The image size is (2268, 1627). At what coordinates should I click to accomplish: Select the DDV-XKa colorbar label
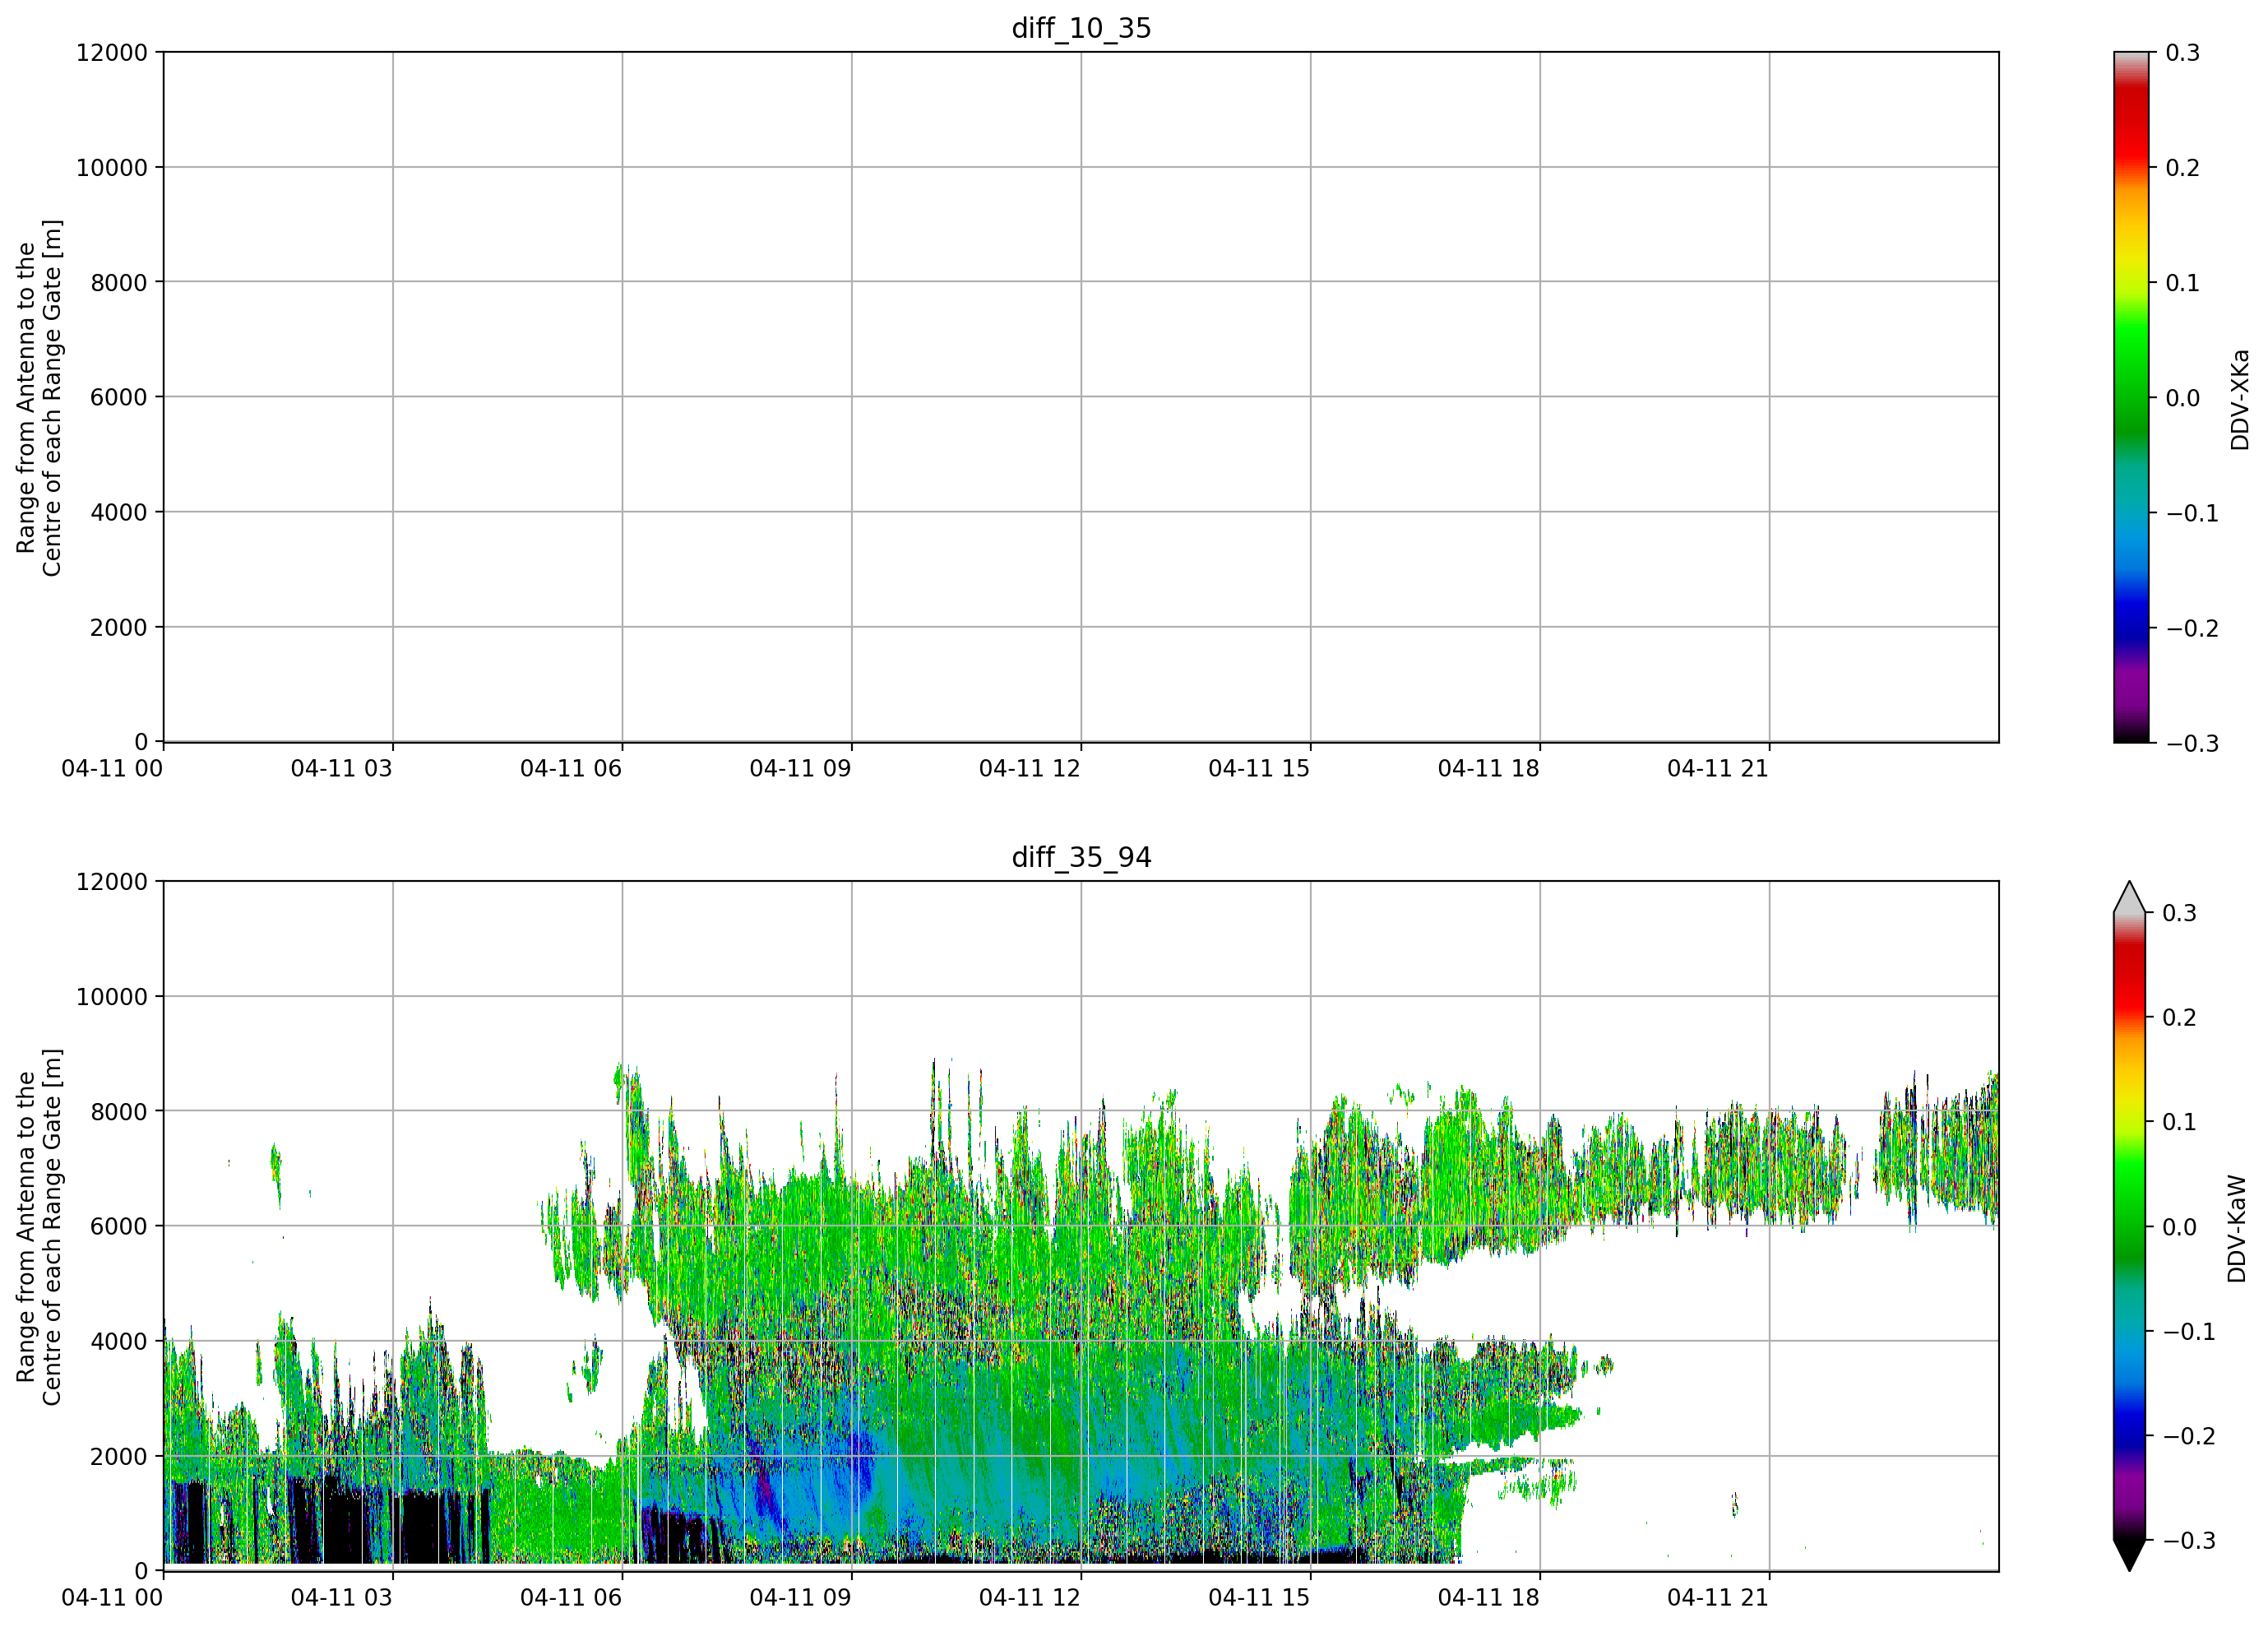pyautogui.click(x=2240, y=399)
